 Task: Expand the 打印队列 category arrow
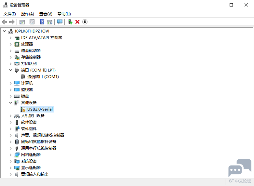(x=11, y=64)
